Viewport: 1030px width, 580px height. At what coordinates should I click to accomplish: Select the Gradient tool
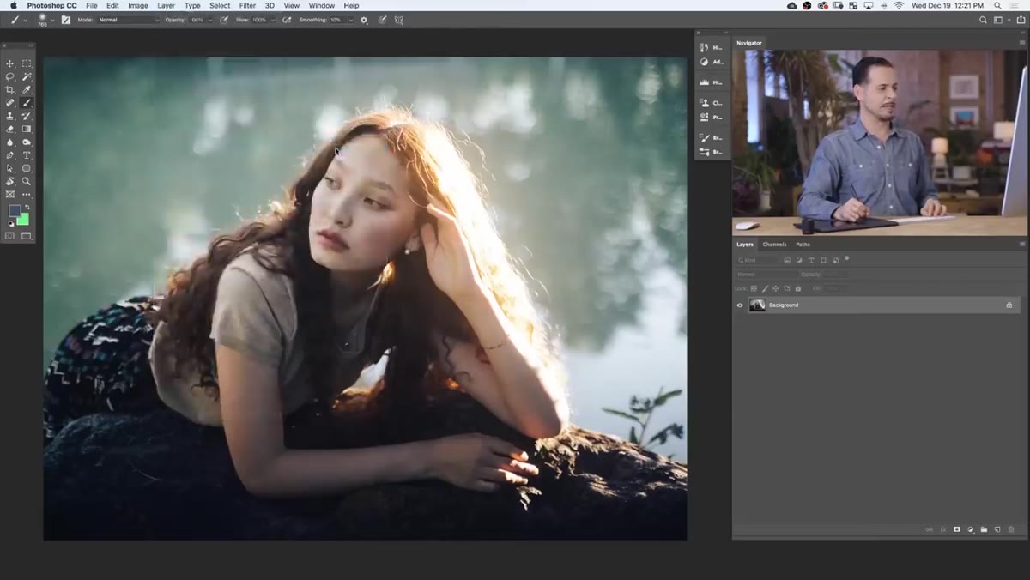tap(27, 129)
